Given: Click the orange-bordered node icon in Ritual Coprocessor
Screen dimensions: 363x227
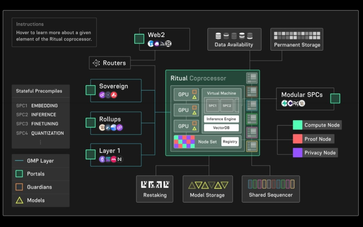Looking at the screenshot, I should point(252,92).
